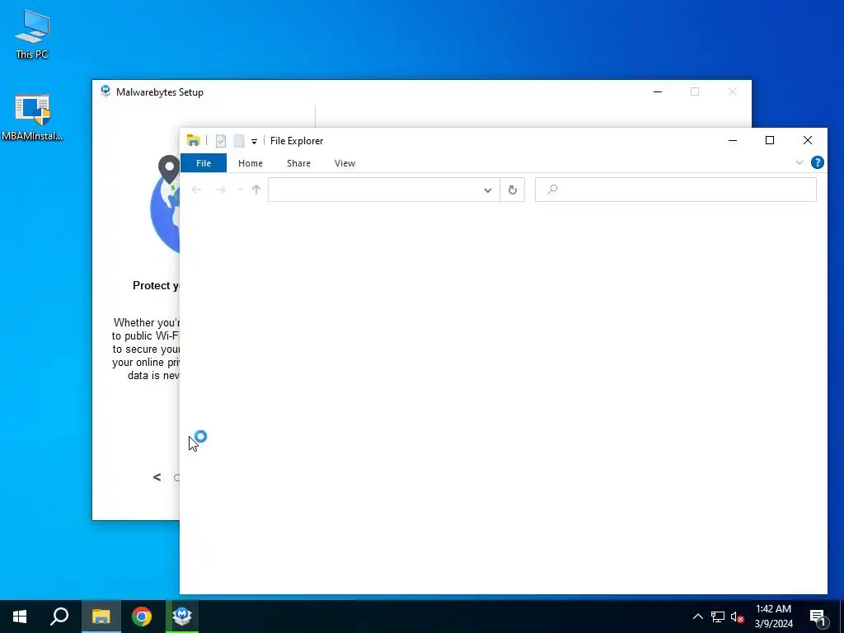Open notification action center
844x633 pixels.
pos(818,617)
